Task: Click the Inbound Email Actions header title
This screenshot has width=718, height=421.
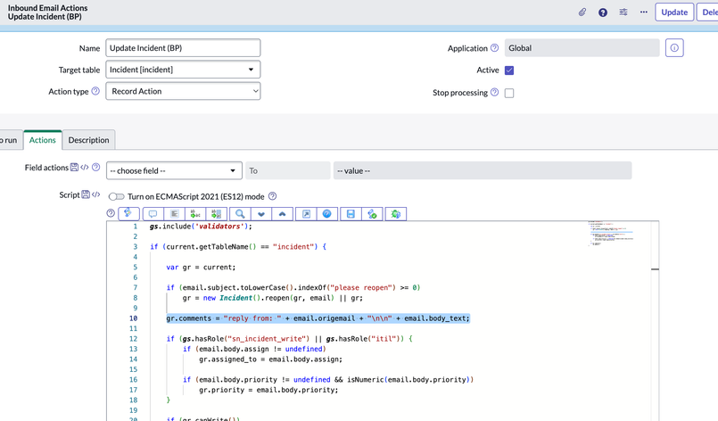Action: [47, 8]
